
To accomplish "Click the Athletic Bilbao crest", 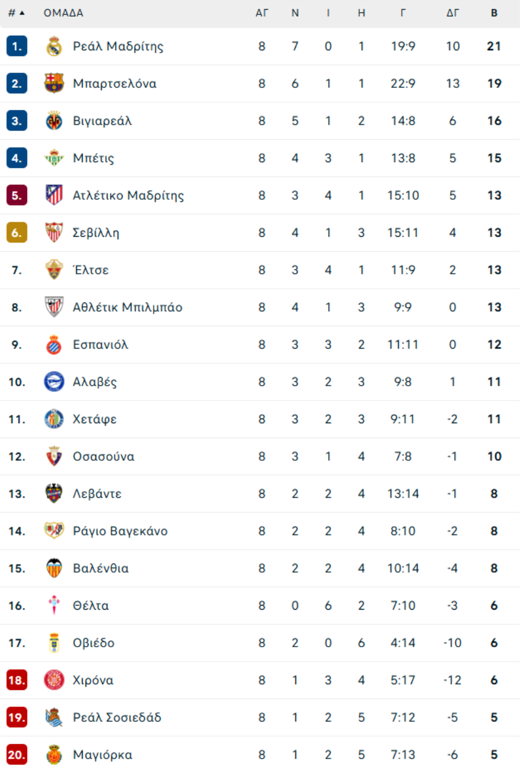I will 54,307.
